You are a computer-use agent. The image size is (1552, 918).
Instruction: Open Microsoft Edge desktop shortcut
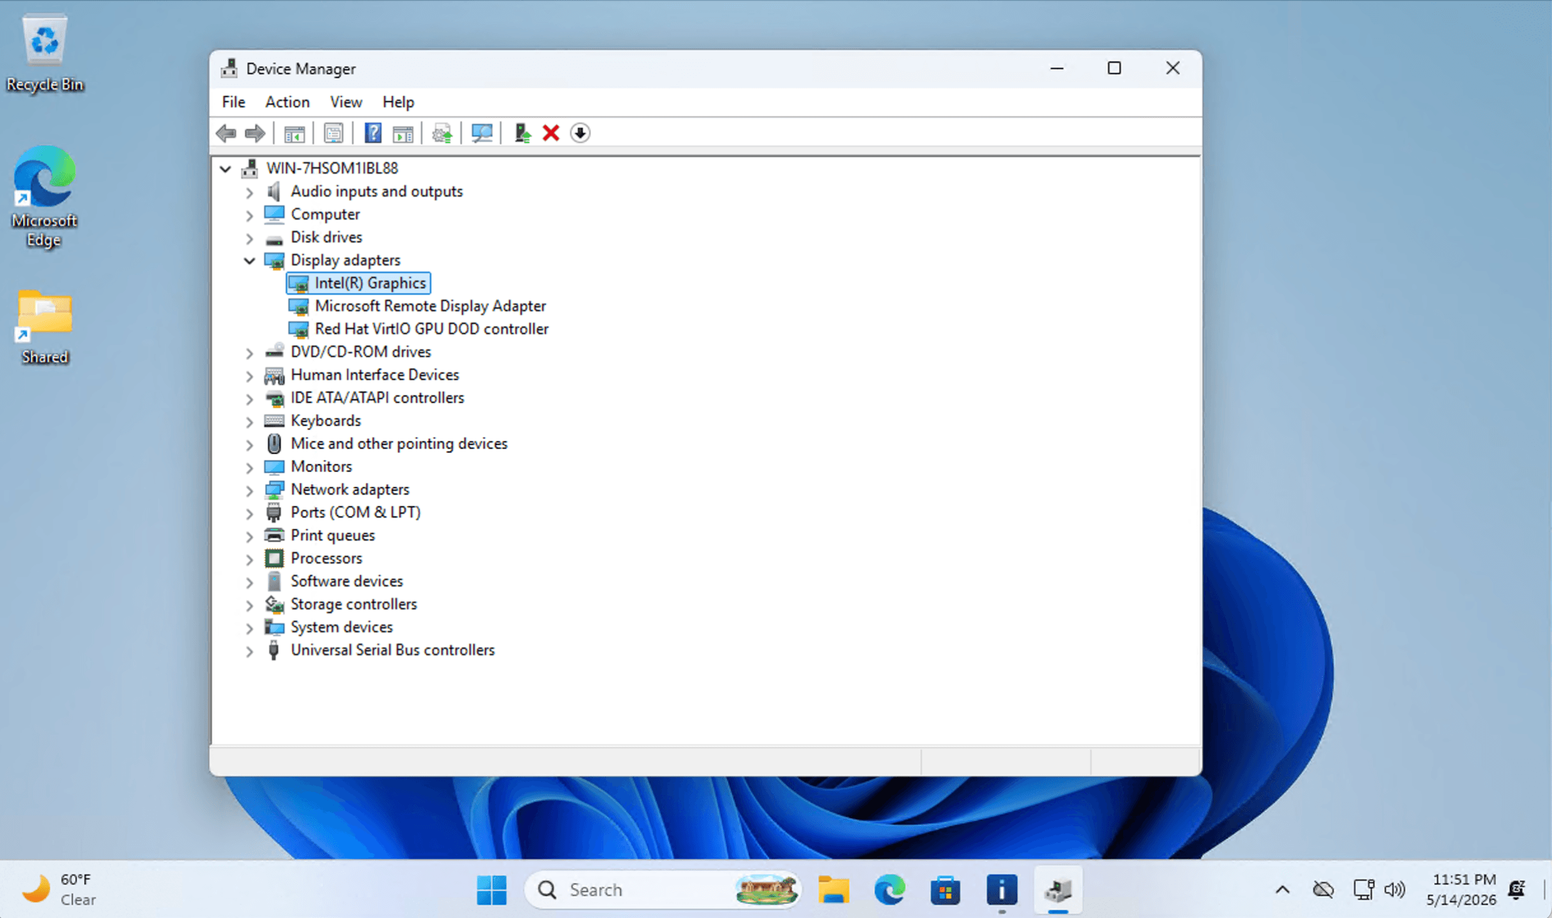pos(45,196)
